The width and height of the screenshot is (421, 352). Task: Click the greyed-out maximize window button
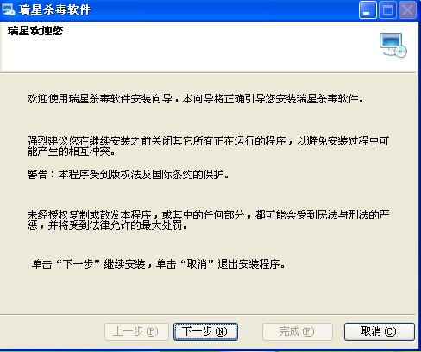click(x=387, y=10)
